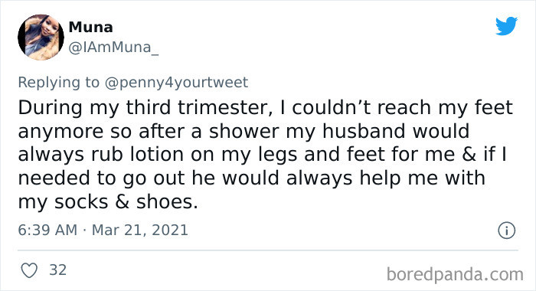This screenshot has width=536, height=291.
Task: Click the boredpanda.com watermark
Action: coord(455,275)
